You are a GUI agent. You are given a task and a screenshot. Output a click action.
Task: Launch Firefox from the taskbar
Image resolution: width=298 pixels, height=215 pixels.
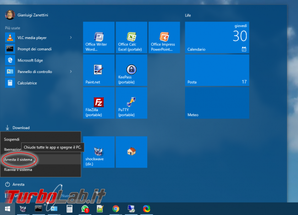coord(147,209)
